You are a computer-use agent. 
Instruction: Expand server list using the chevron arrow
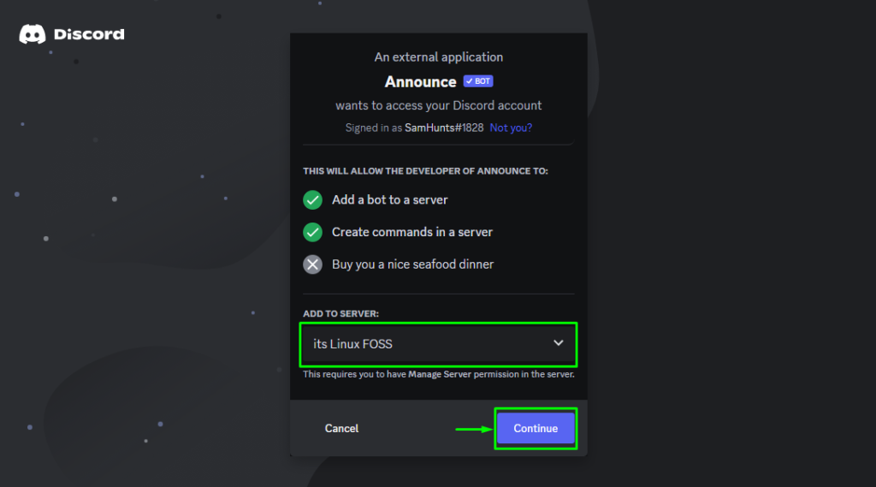coord(558,342)
